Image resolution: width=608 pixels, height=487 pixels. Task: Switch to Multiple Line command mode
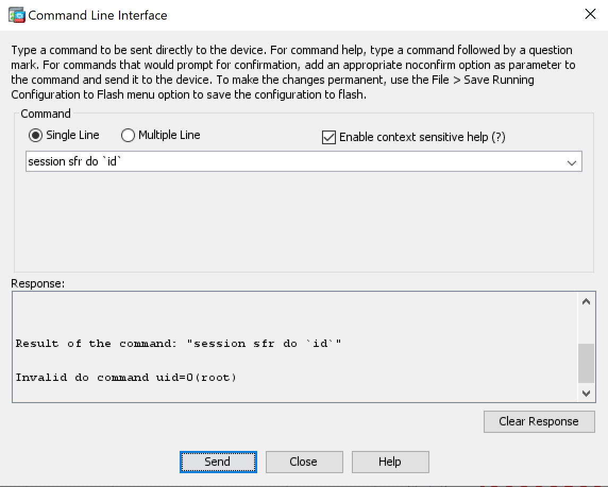click(x=128, y=136)
